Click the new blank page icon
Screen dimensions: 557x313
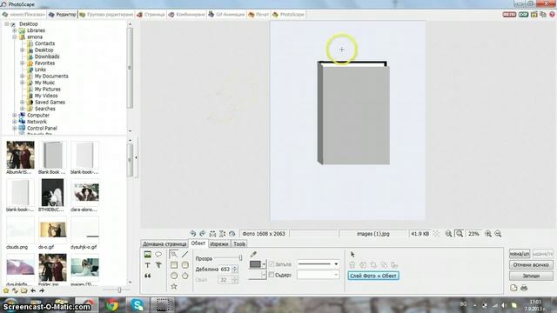513,288
